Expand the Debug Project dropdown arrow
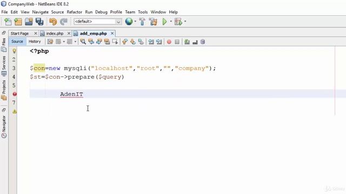 point(185,22)
